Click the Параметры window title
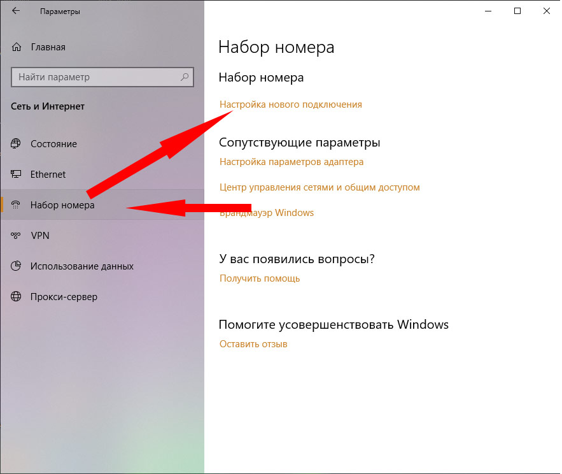 point(60,11)
